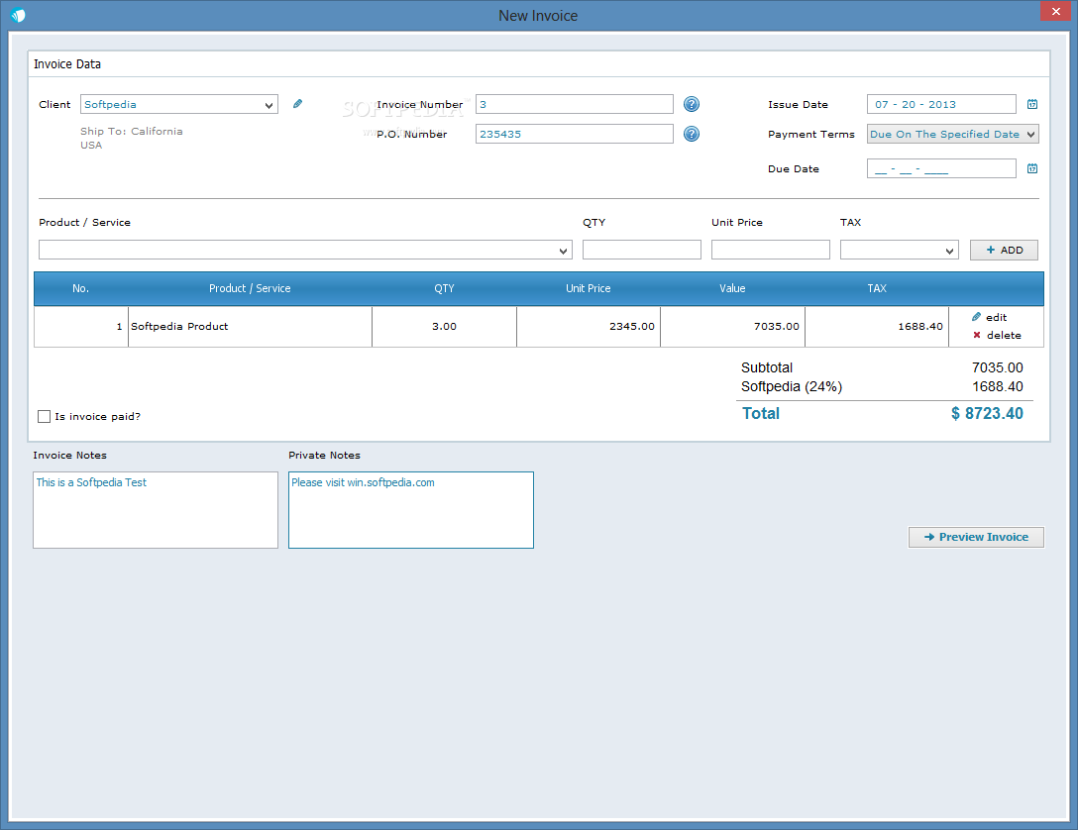Click the 'Value' column header
The image size is (1078, 830).
click(x=732, y=288)
